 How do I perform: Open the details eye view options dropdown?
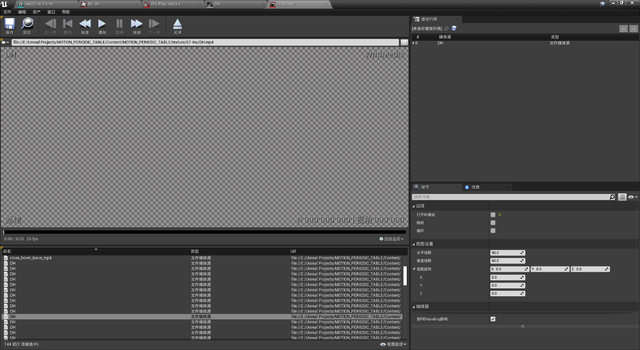tap(633, 197)
